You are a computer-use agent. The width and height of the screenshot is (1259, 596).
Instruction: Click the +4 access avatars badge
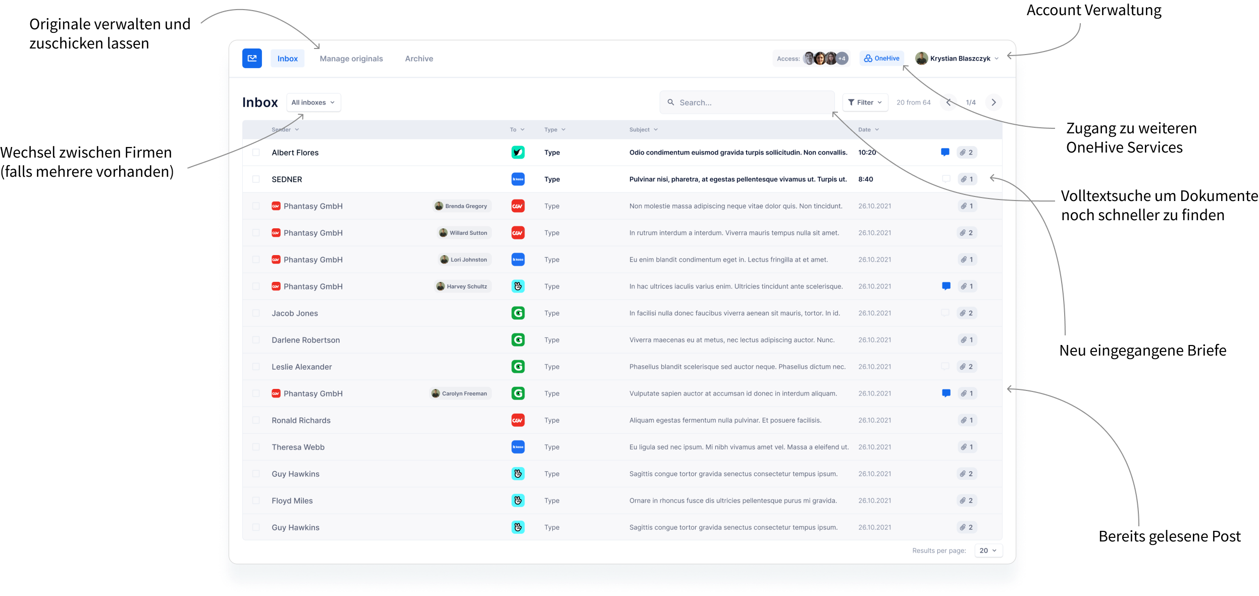[842, 59]
